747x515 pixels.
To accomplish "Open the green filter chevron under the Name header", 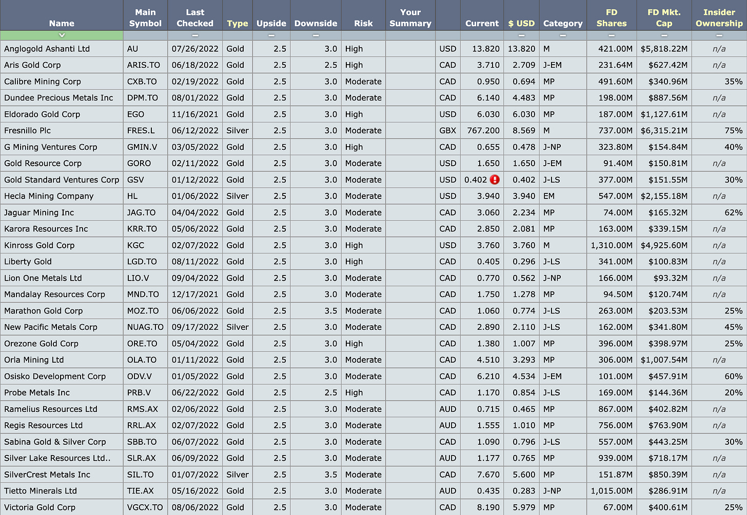I will (62, 35).
